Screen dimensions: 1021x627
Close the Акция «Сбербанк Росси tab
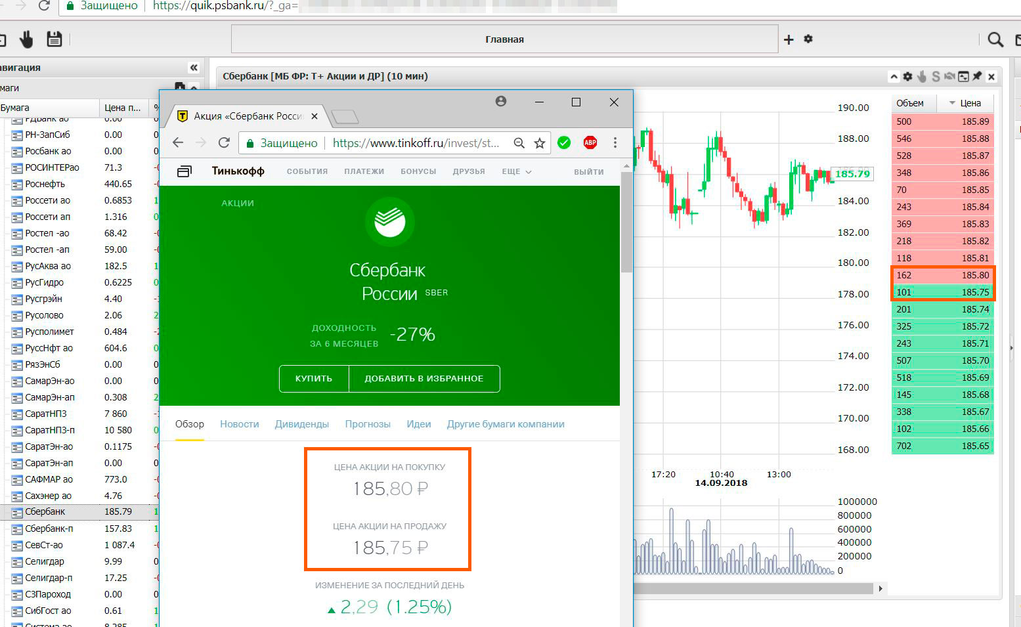tap(315, 116)
